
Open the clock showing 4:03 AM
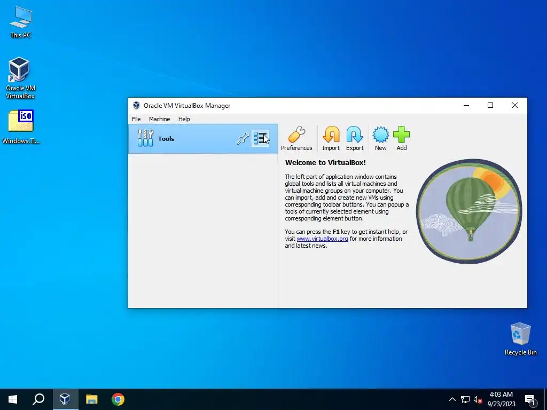[501, 399]
